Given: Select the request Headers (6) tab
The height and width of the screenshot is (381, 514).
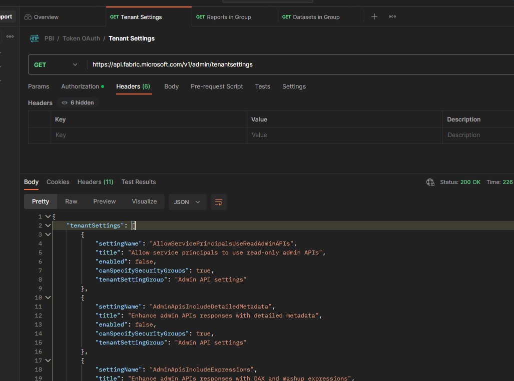Looking at the screenshot, I should (x=133, y=86).
